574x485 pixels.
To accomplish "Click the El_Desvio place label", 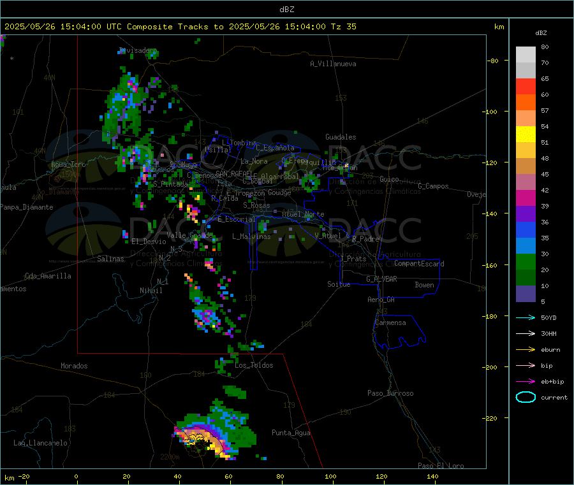I will 149,242.
